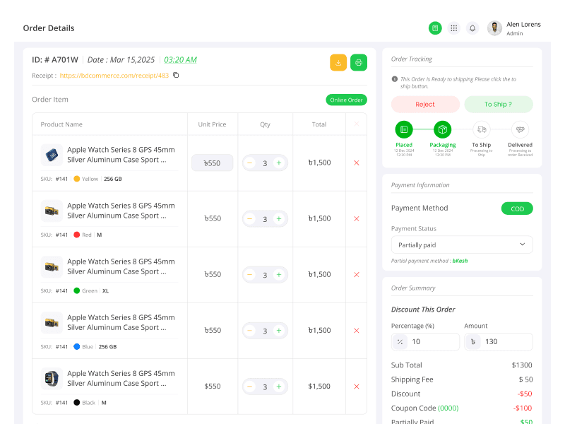Select the To Ship truck step icon
The height and width of the screenshot is (424, 565).
click(482, 129)
